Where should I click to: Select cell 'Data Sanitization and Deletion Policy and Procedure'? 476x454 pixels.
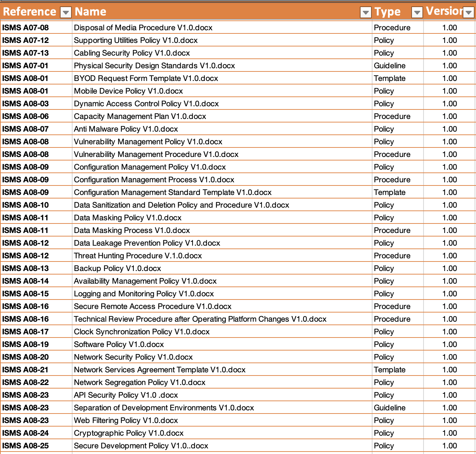222,205
